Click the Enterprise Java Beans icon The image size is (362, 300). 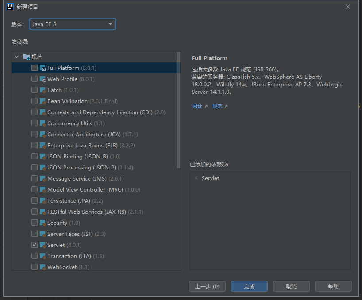42,146
